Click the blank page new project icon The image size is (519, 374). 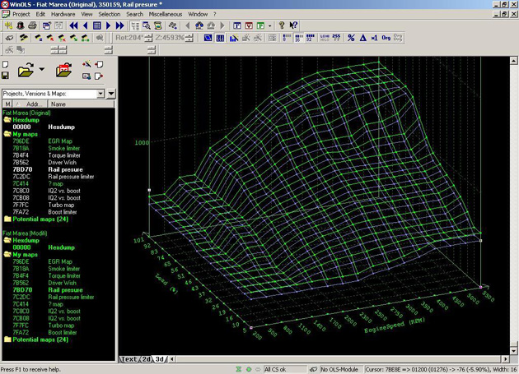pos(6,64)
